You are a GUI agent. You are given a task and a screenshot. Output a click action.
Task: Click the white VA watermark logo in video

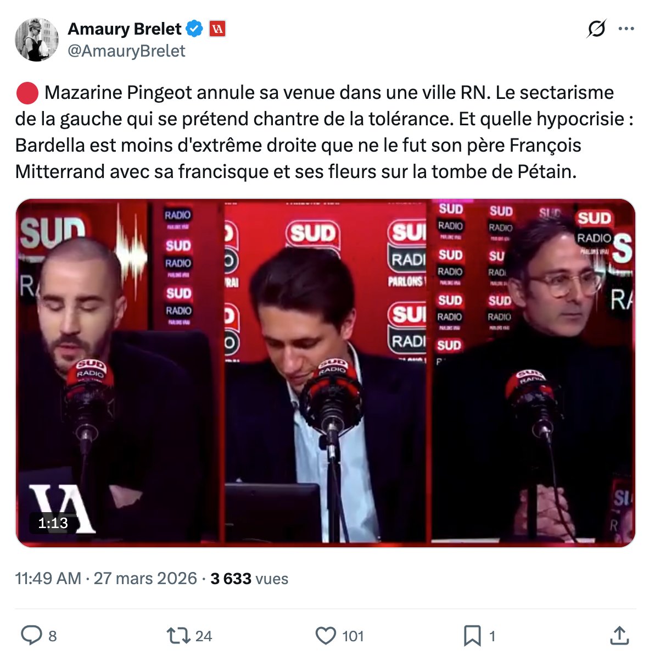point(63,508)
